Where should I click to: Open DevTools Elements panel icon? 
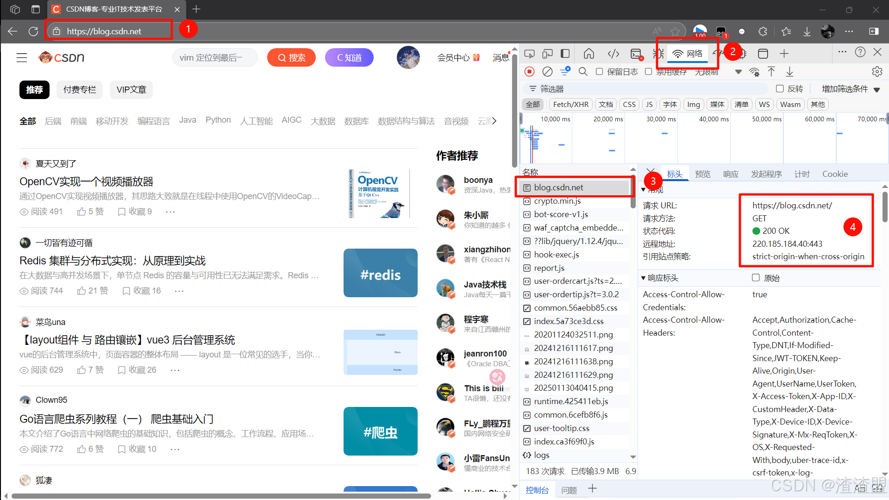click(614, 54)
